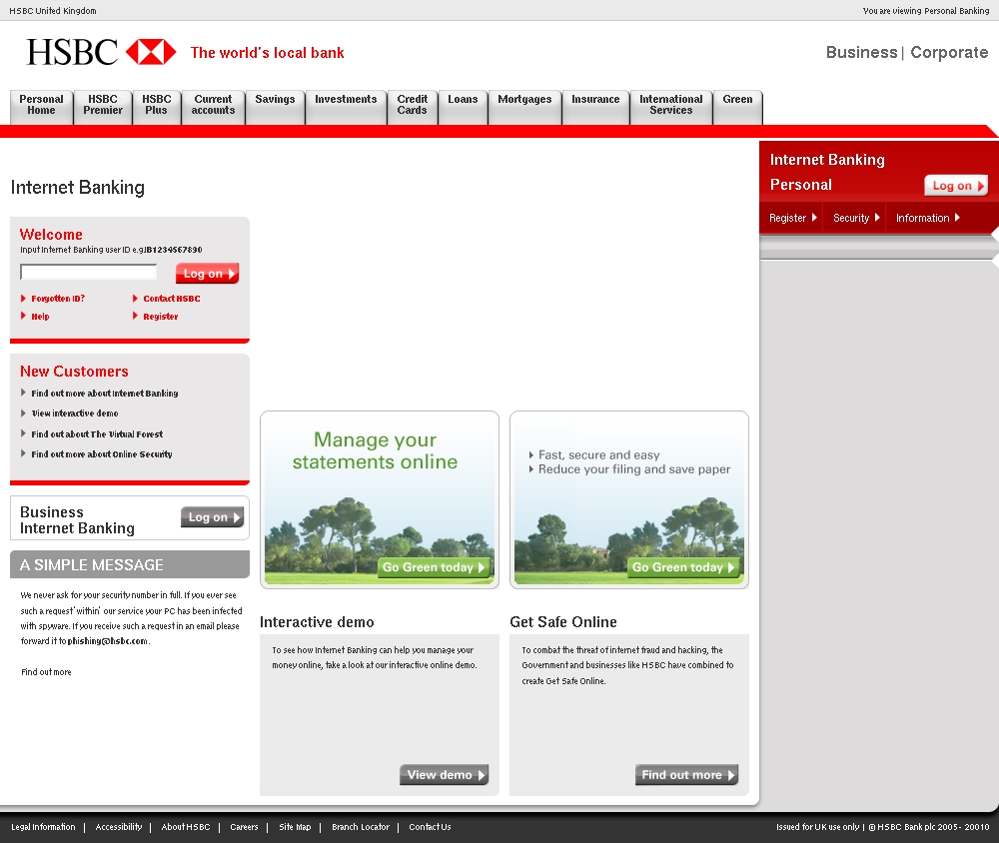
Task: Switch to Corporate banking link
Action: click(949, 52)
